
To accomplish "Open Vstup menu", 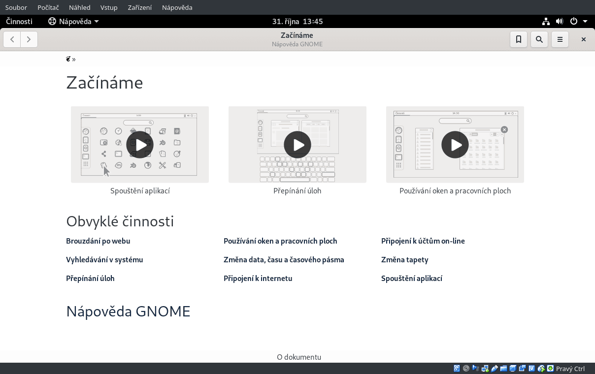I will coord(109,7).
